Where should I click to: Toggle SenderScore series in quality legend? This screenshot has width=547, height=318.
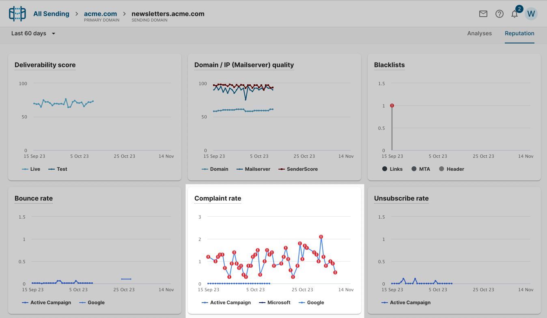(x=298, y=169)
